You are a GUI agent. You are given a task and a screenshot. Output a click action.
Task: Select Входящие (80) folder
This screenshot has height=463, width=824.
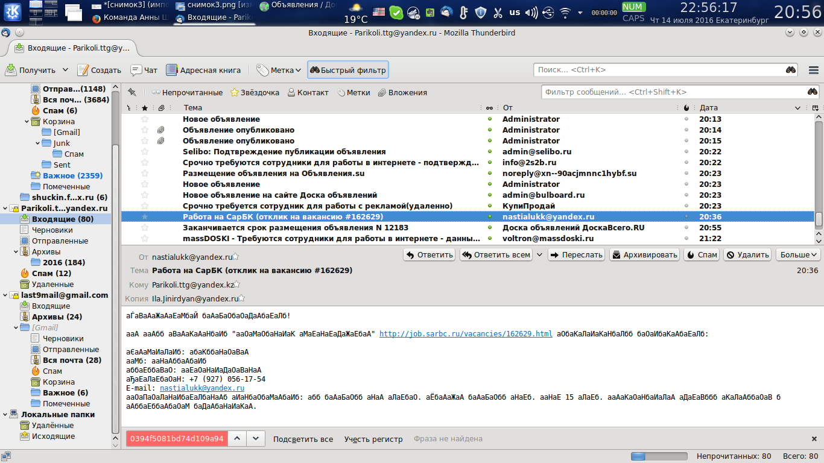pos(63,219)
